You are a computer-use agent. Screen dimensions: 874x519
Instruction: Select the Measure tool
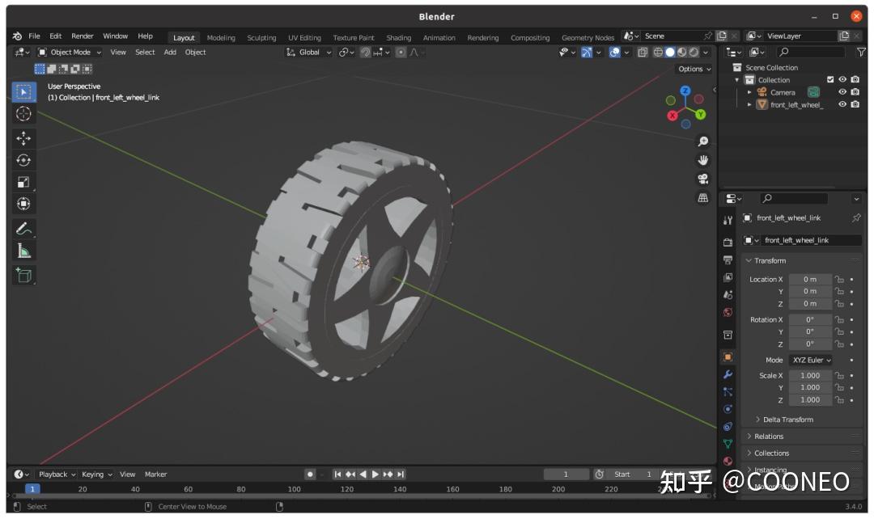(x=23, y=251)
